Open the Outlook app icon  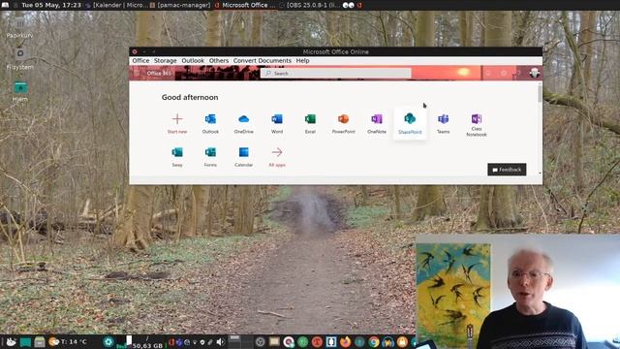[210, 119]
